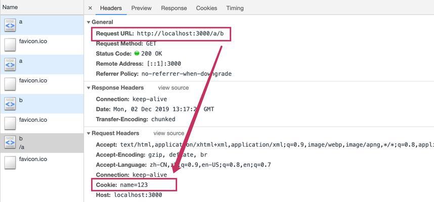Select the second favicon.ico file icon
Screen dimensions: 434x202
pyautogui.click(x=10, y=84)
